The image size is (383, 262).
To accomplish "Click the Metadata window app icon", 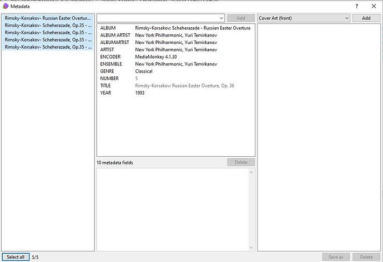I will (x=6, y=6).
